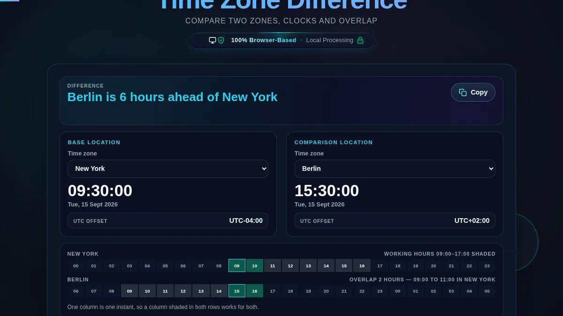
Task: Click the 'NEW YORK' timeline row label
Action: pyautogui.click(x=83, y=254)
